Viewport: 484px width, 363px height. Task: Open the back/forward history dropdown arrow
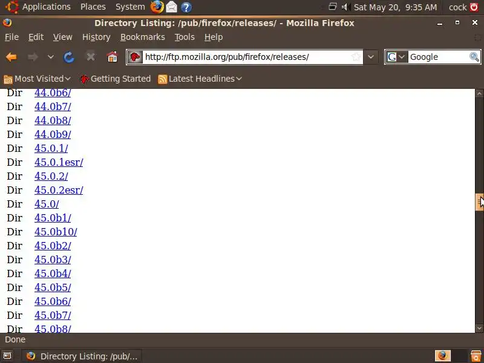(x=51, y=57)
